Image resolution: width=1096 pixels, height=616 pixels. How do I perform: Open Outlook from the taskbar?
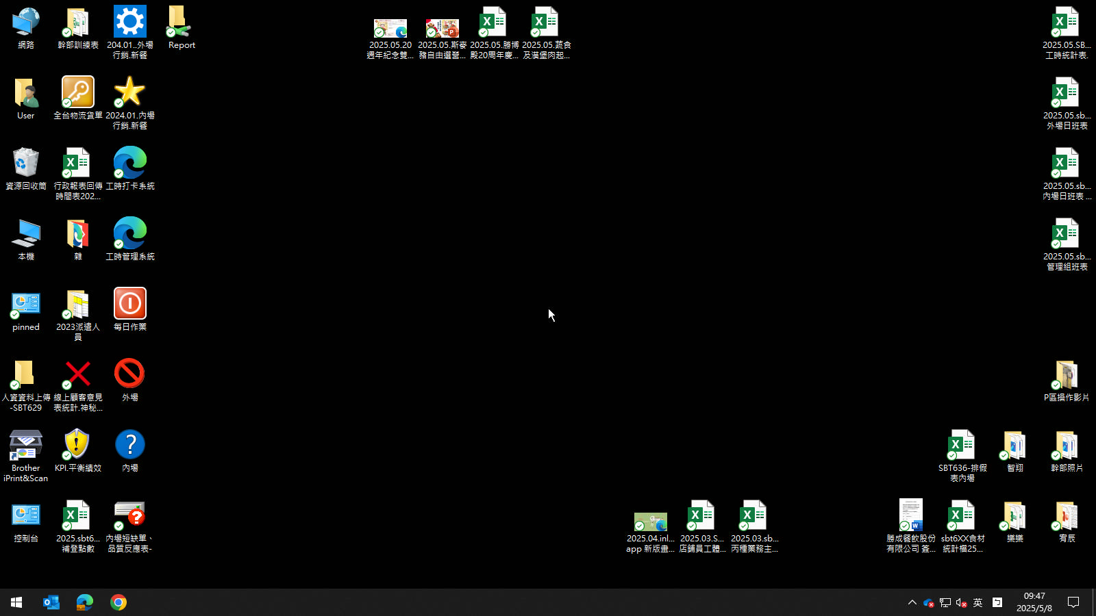51,602
